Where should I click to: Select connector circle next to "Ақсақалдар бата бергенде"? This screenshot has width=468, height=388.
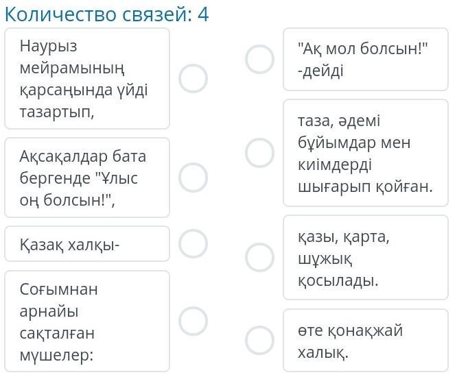[193, 178]
